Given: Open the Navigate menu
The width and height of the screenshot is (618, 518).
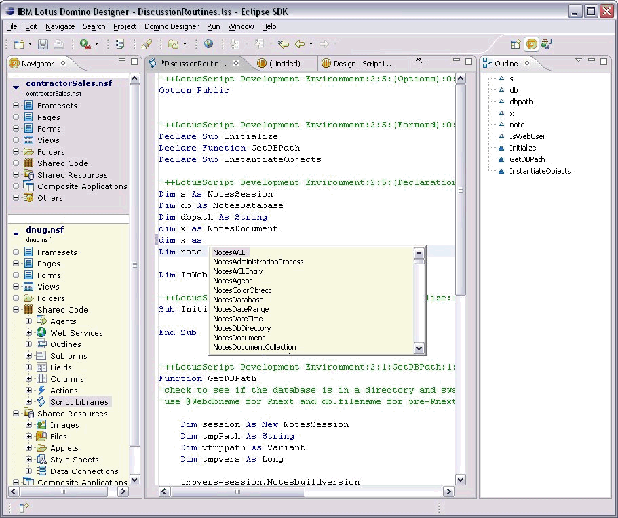Looking at the screenshot, I should coord(60,26).
